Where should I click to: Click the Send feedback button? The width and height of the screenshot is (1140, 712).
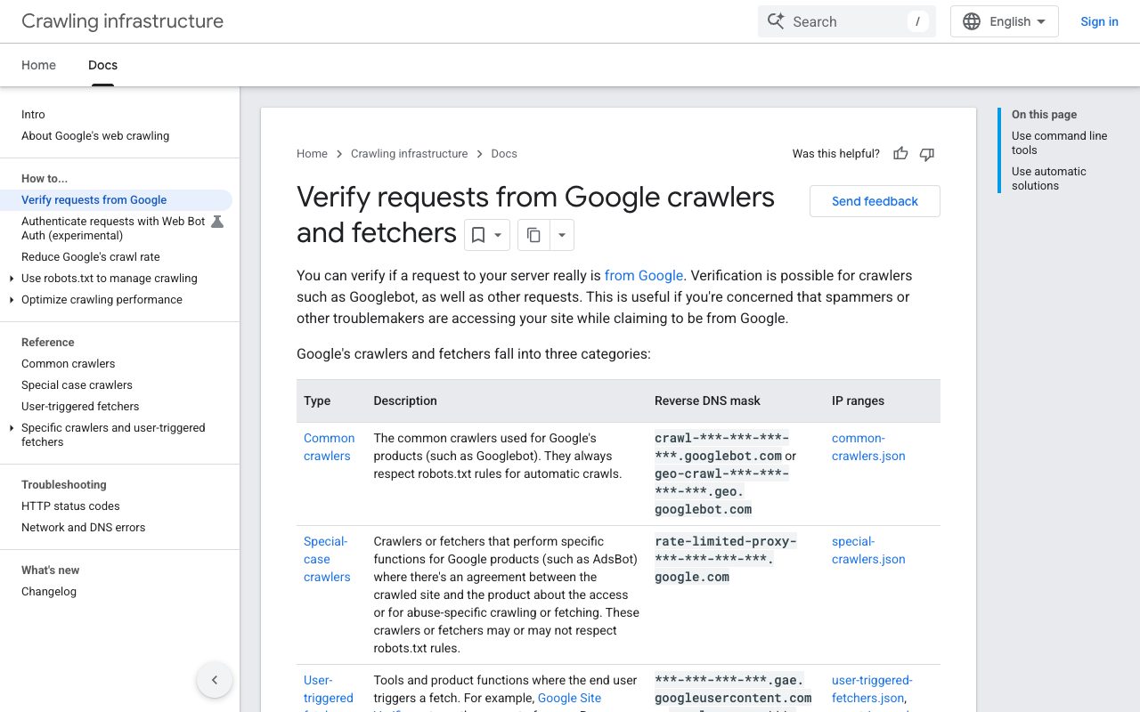pyautogui.click(x=875, y=201)
